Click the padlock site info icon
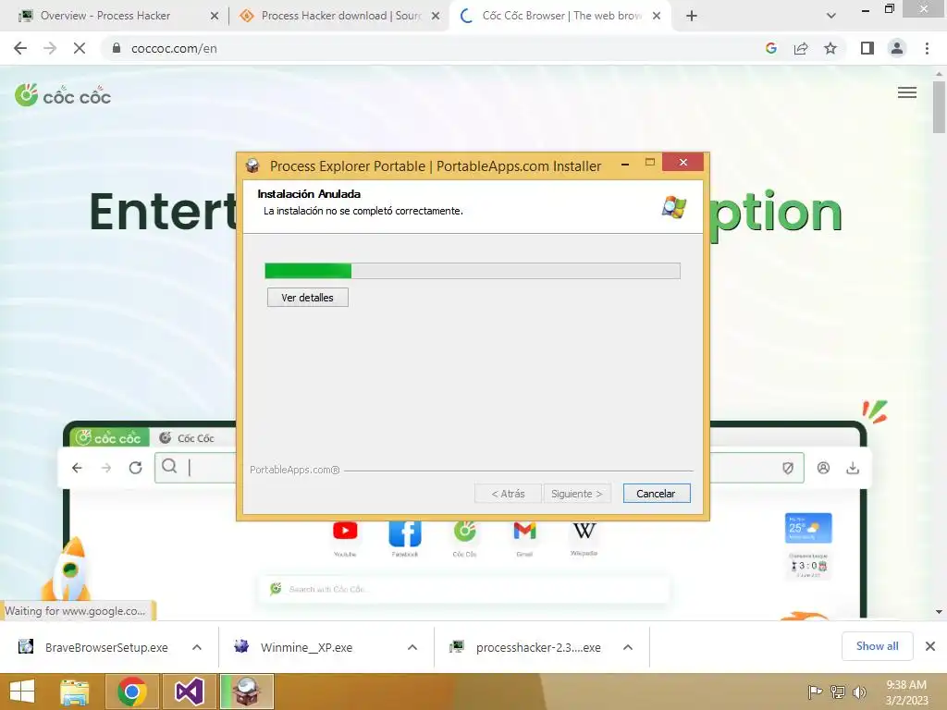Image resolution: width=947 pixels, height=710 pixels. pyautogui.click(x=117, y=48)
